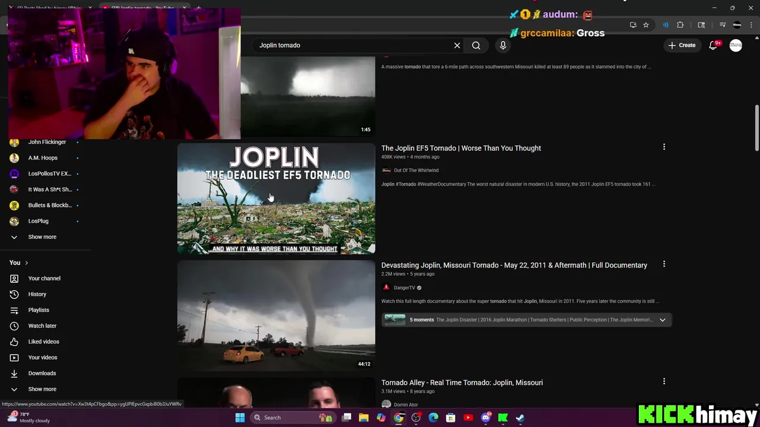This screenshot has width=760, height=427.
Task: Open File Explorer from the taskbar
Action: [x=364, y=418]
